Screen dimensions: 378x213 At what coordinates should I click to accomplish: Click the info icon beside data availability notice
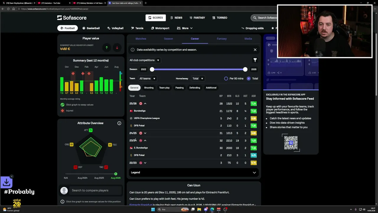tap(133, 50)
